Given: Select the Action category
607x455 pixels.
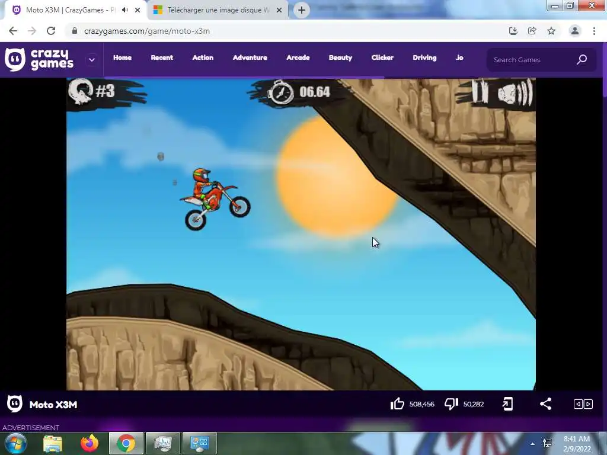Looking at the screenshot, I should 203,57.
